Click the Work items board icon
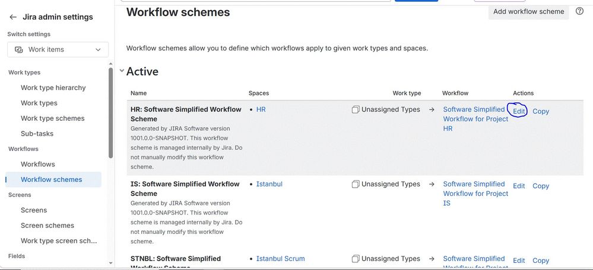The image size is (593, 270). click(x=18, y=49)
